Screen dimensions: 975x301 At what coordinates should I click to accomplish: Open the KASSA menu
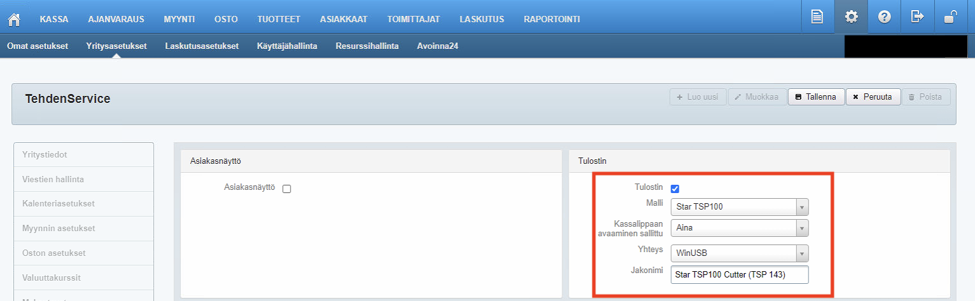(54, 19)
